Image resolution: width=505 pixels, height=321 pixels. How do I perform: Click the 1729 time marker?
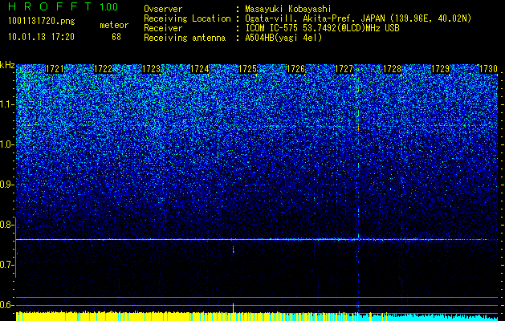(440, 69)
